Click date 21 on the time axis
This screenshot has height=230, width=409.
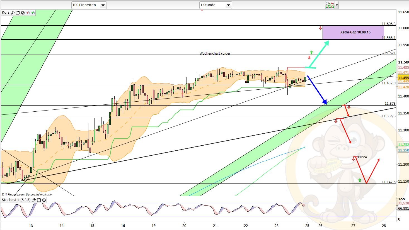click(215, 226)
